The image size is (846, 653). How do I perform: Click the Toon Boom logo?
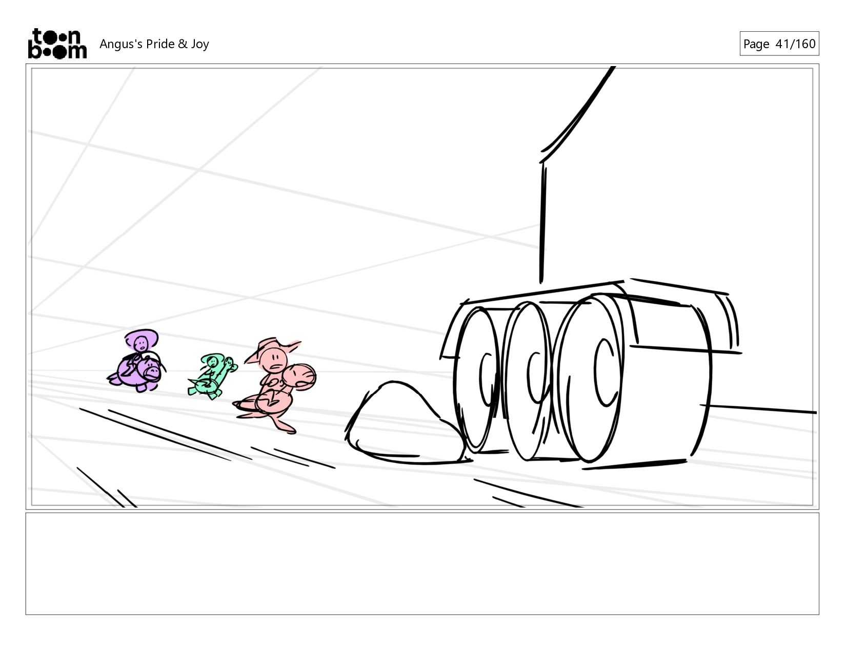pyautogui.click(x=57, y=44)
